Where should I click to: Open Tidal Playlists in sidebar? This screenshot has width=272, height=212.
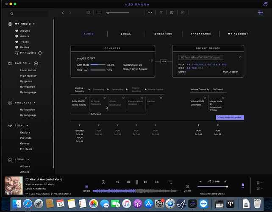tap(26, 138)
